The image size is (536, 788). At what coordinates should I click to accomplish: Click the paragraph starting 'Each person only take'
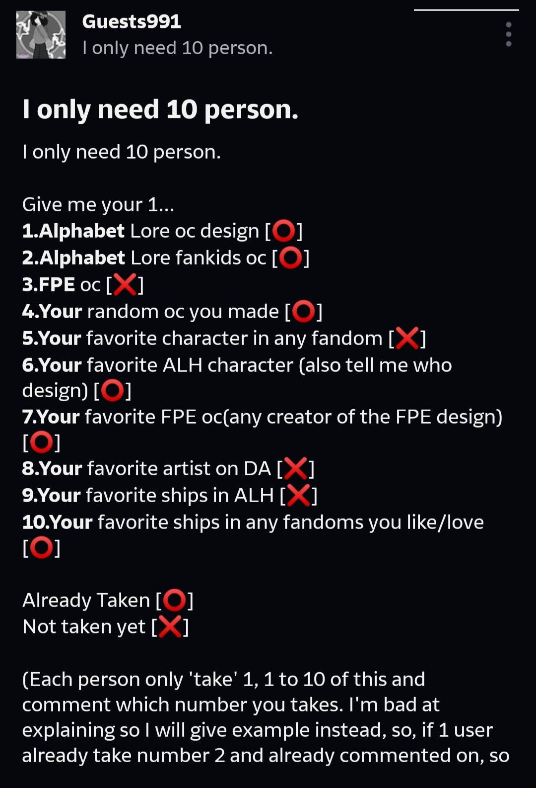click(x=266, y=717)
